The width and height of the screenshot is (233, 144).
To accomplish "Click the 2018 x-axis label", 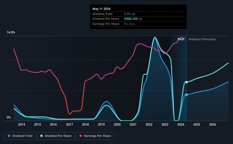I will (85, 124).
